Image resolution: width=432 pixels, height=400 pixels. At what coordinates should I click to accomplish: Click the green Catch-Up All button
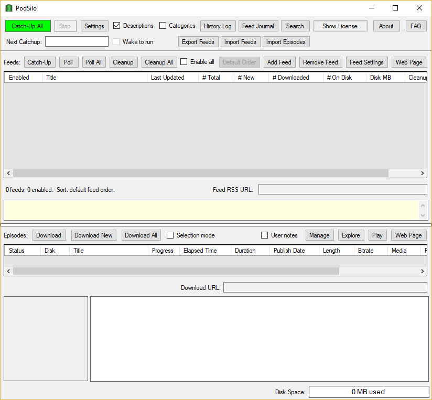pos(28,26)
